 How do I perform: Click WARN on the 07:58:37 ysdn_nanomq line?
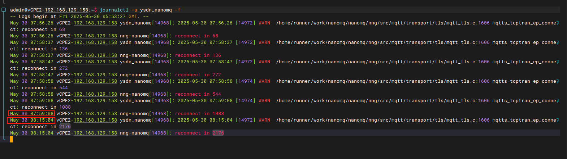click(x=264, y=42)
